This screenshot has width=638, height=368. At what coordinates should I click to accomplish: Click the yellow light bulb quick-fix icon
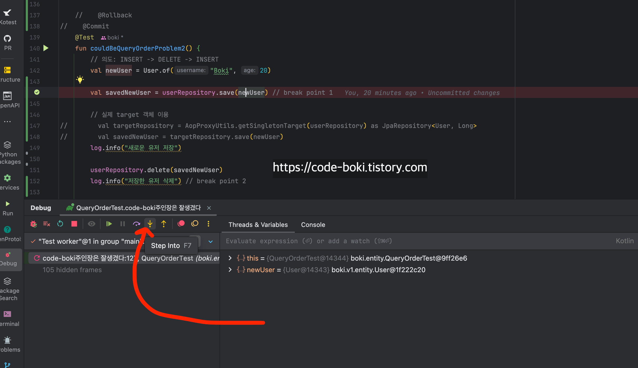coord(80,79)
